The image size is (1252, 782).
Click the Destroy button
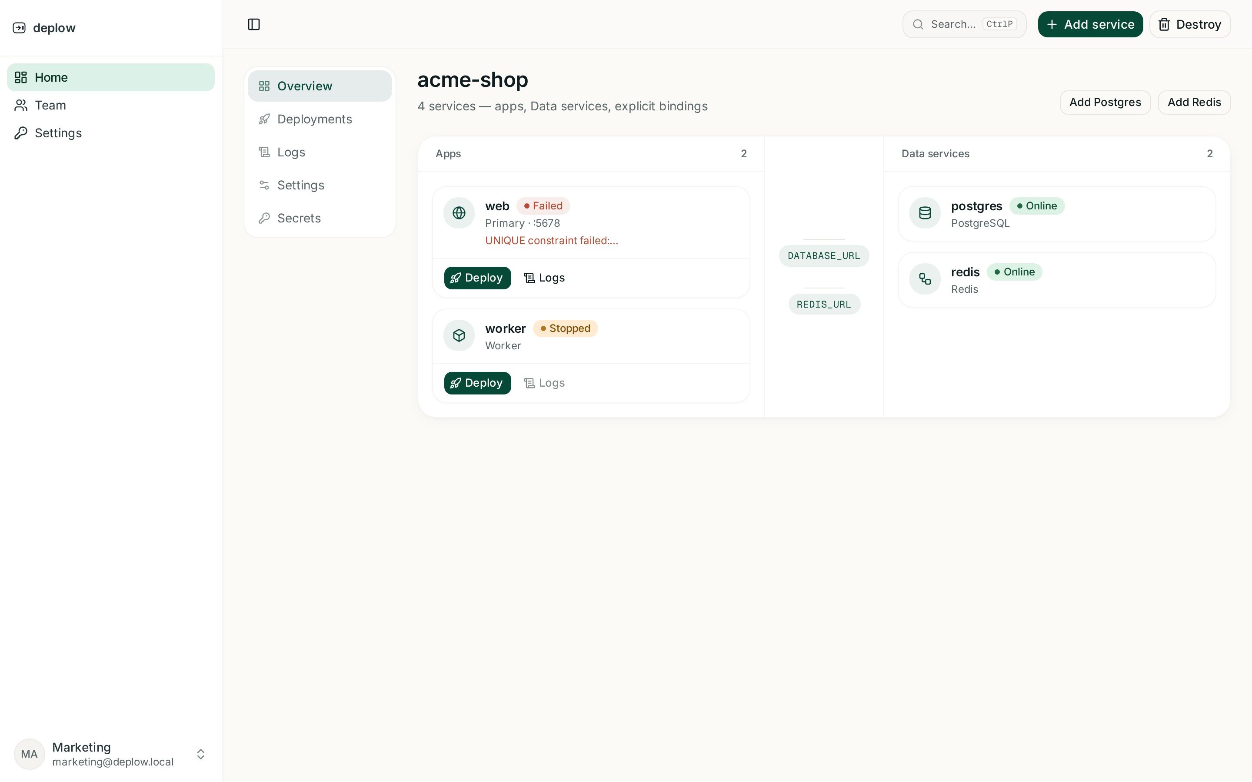click(x=1189, y=24)
